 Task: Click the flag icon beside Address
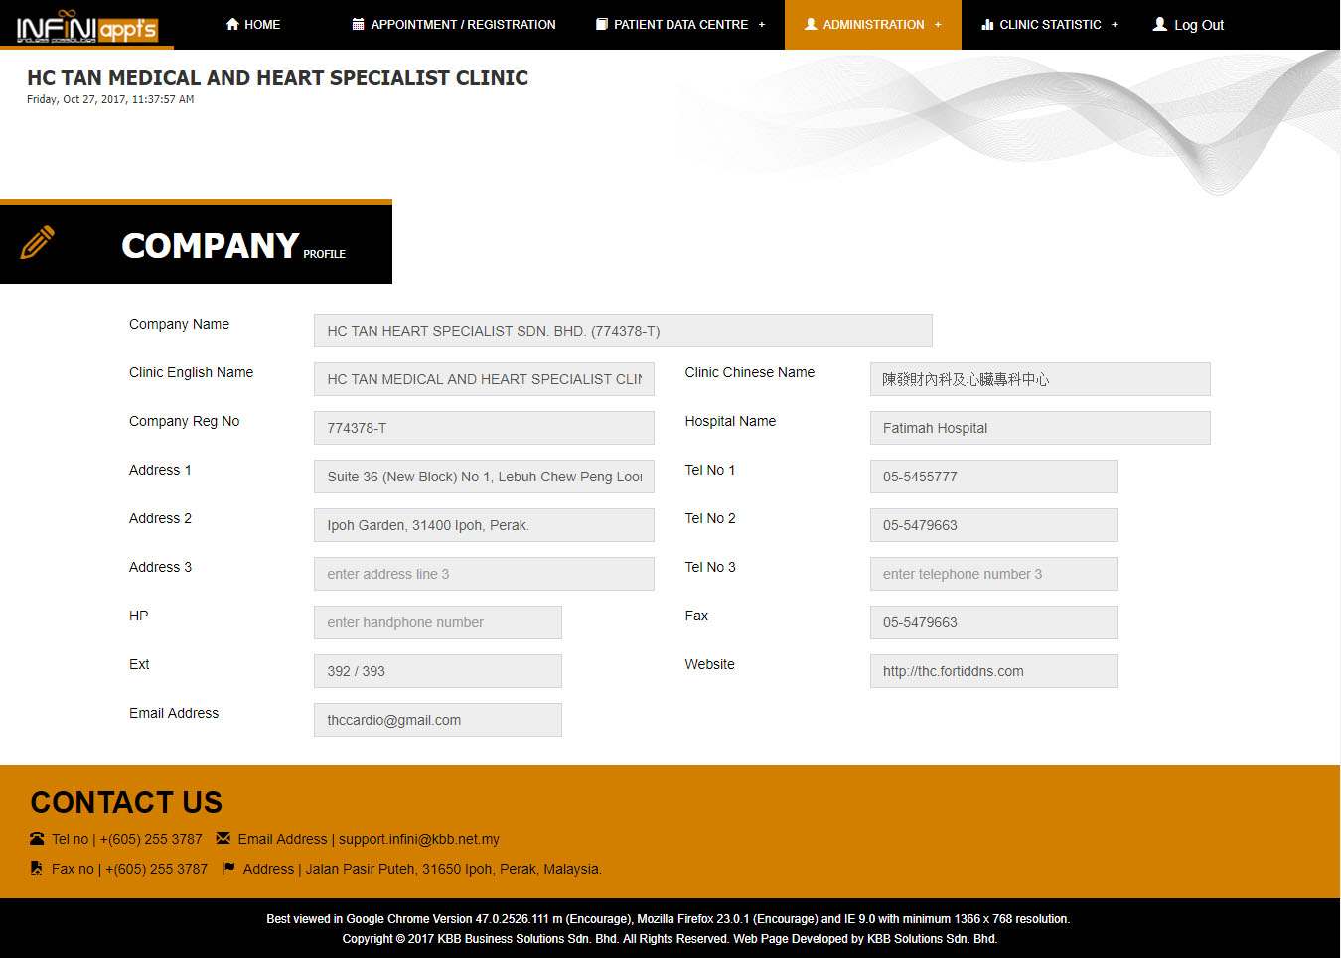click(x=228, y=869)
